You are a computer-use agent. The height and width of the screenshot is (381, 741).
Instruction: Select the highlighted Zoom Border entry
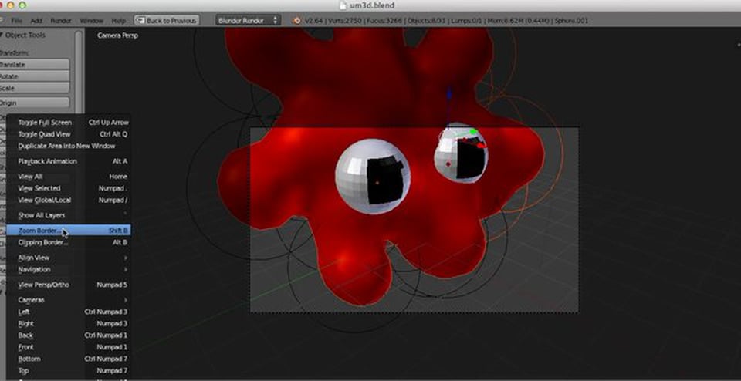(69, 231)
